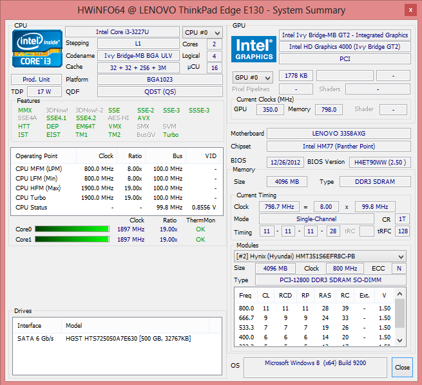
Task: Click scroll down arrow in timings table
Action: [x=399, y=341]
